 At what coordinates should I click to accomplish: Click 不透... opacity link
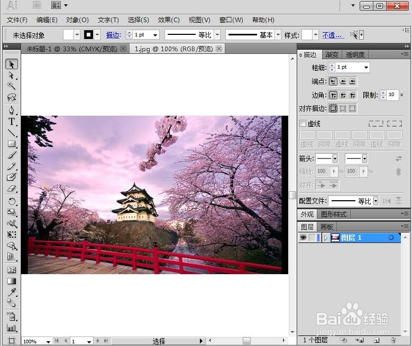click(x=333, y=35)
